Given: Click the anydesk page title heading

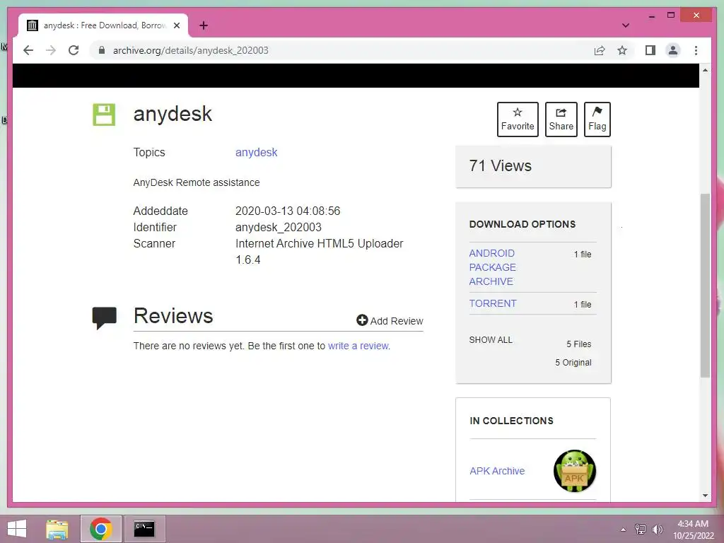Looking at the screenshot, I should [x=173, y=114].
